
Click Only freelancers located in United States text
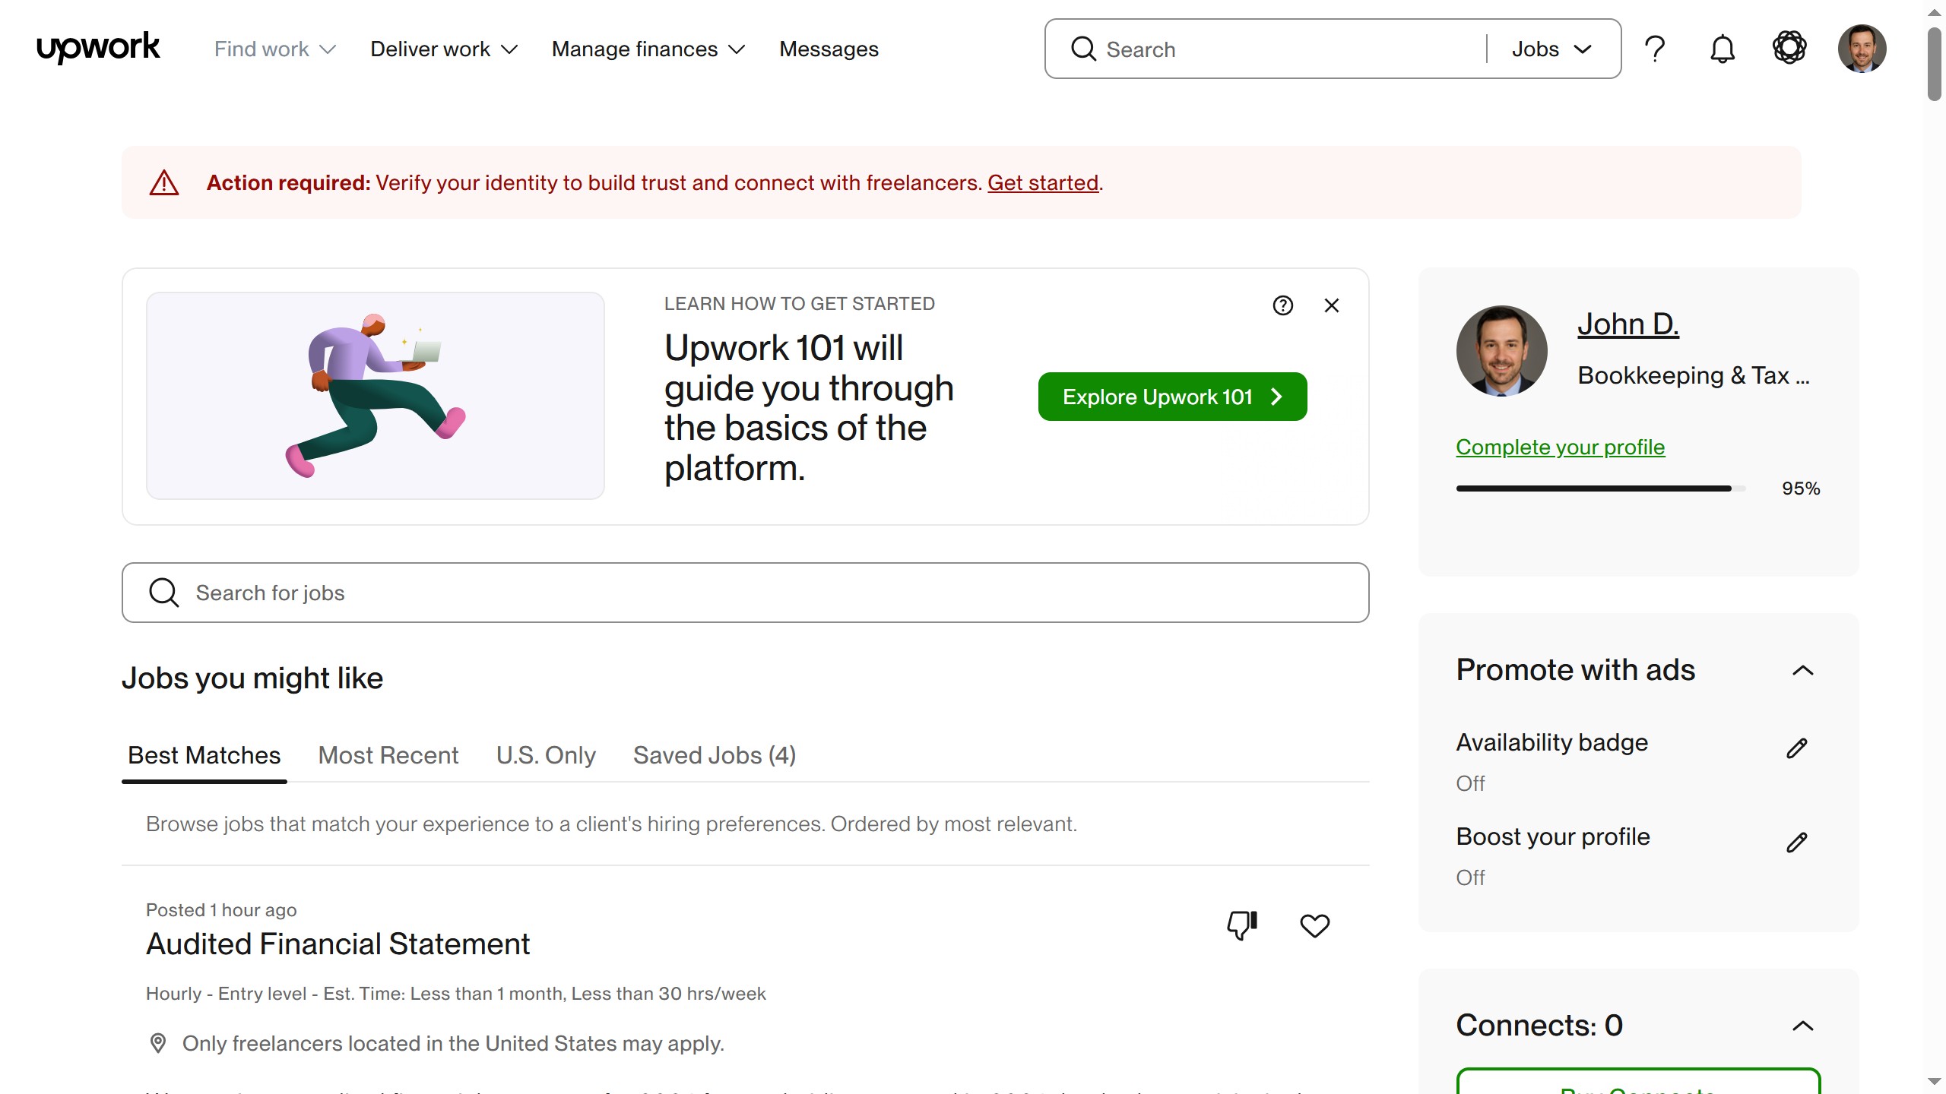pyautogui.click(x=453, y=1044)
